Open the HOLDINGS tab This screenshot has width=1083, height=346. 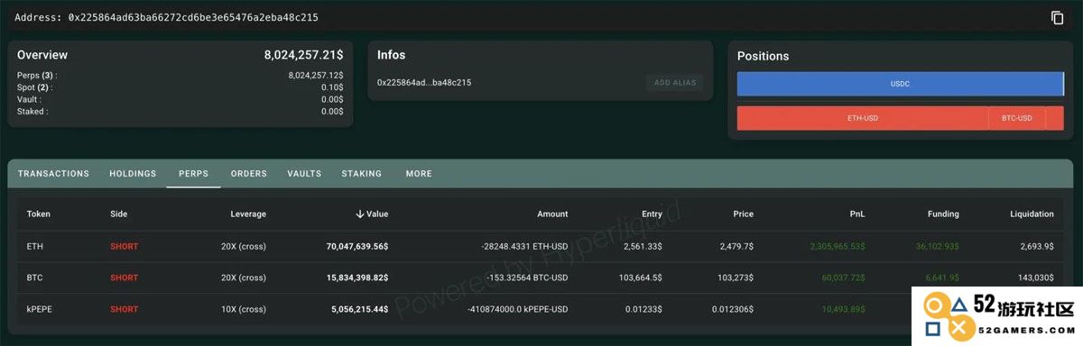click(133, 174)
